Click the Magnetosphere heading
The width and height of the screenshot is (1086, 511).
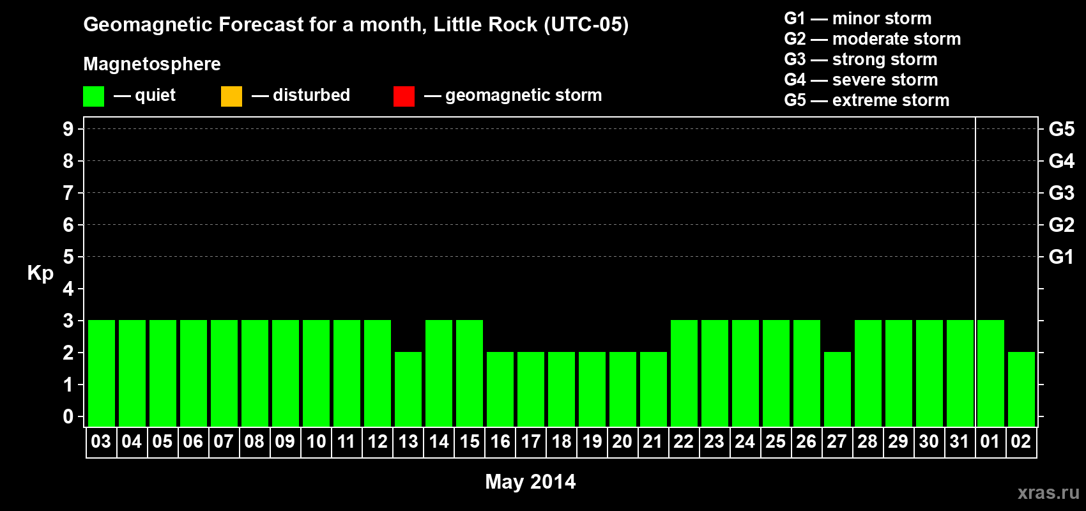point(152,64)
